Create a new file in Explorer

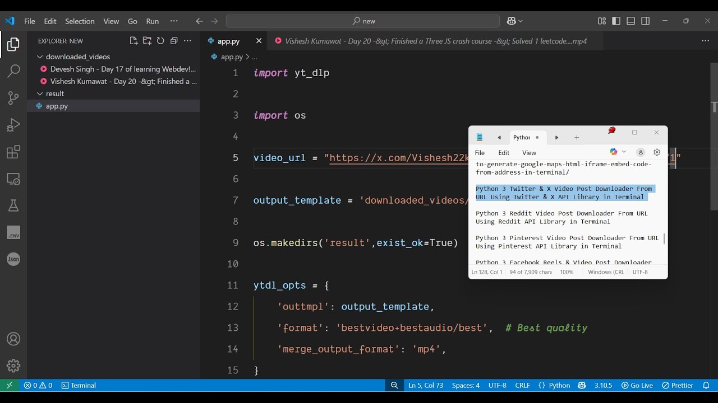(x=134, y=41)
